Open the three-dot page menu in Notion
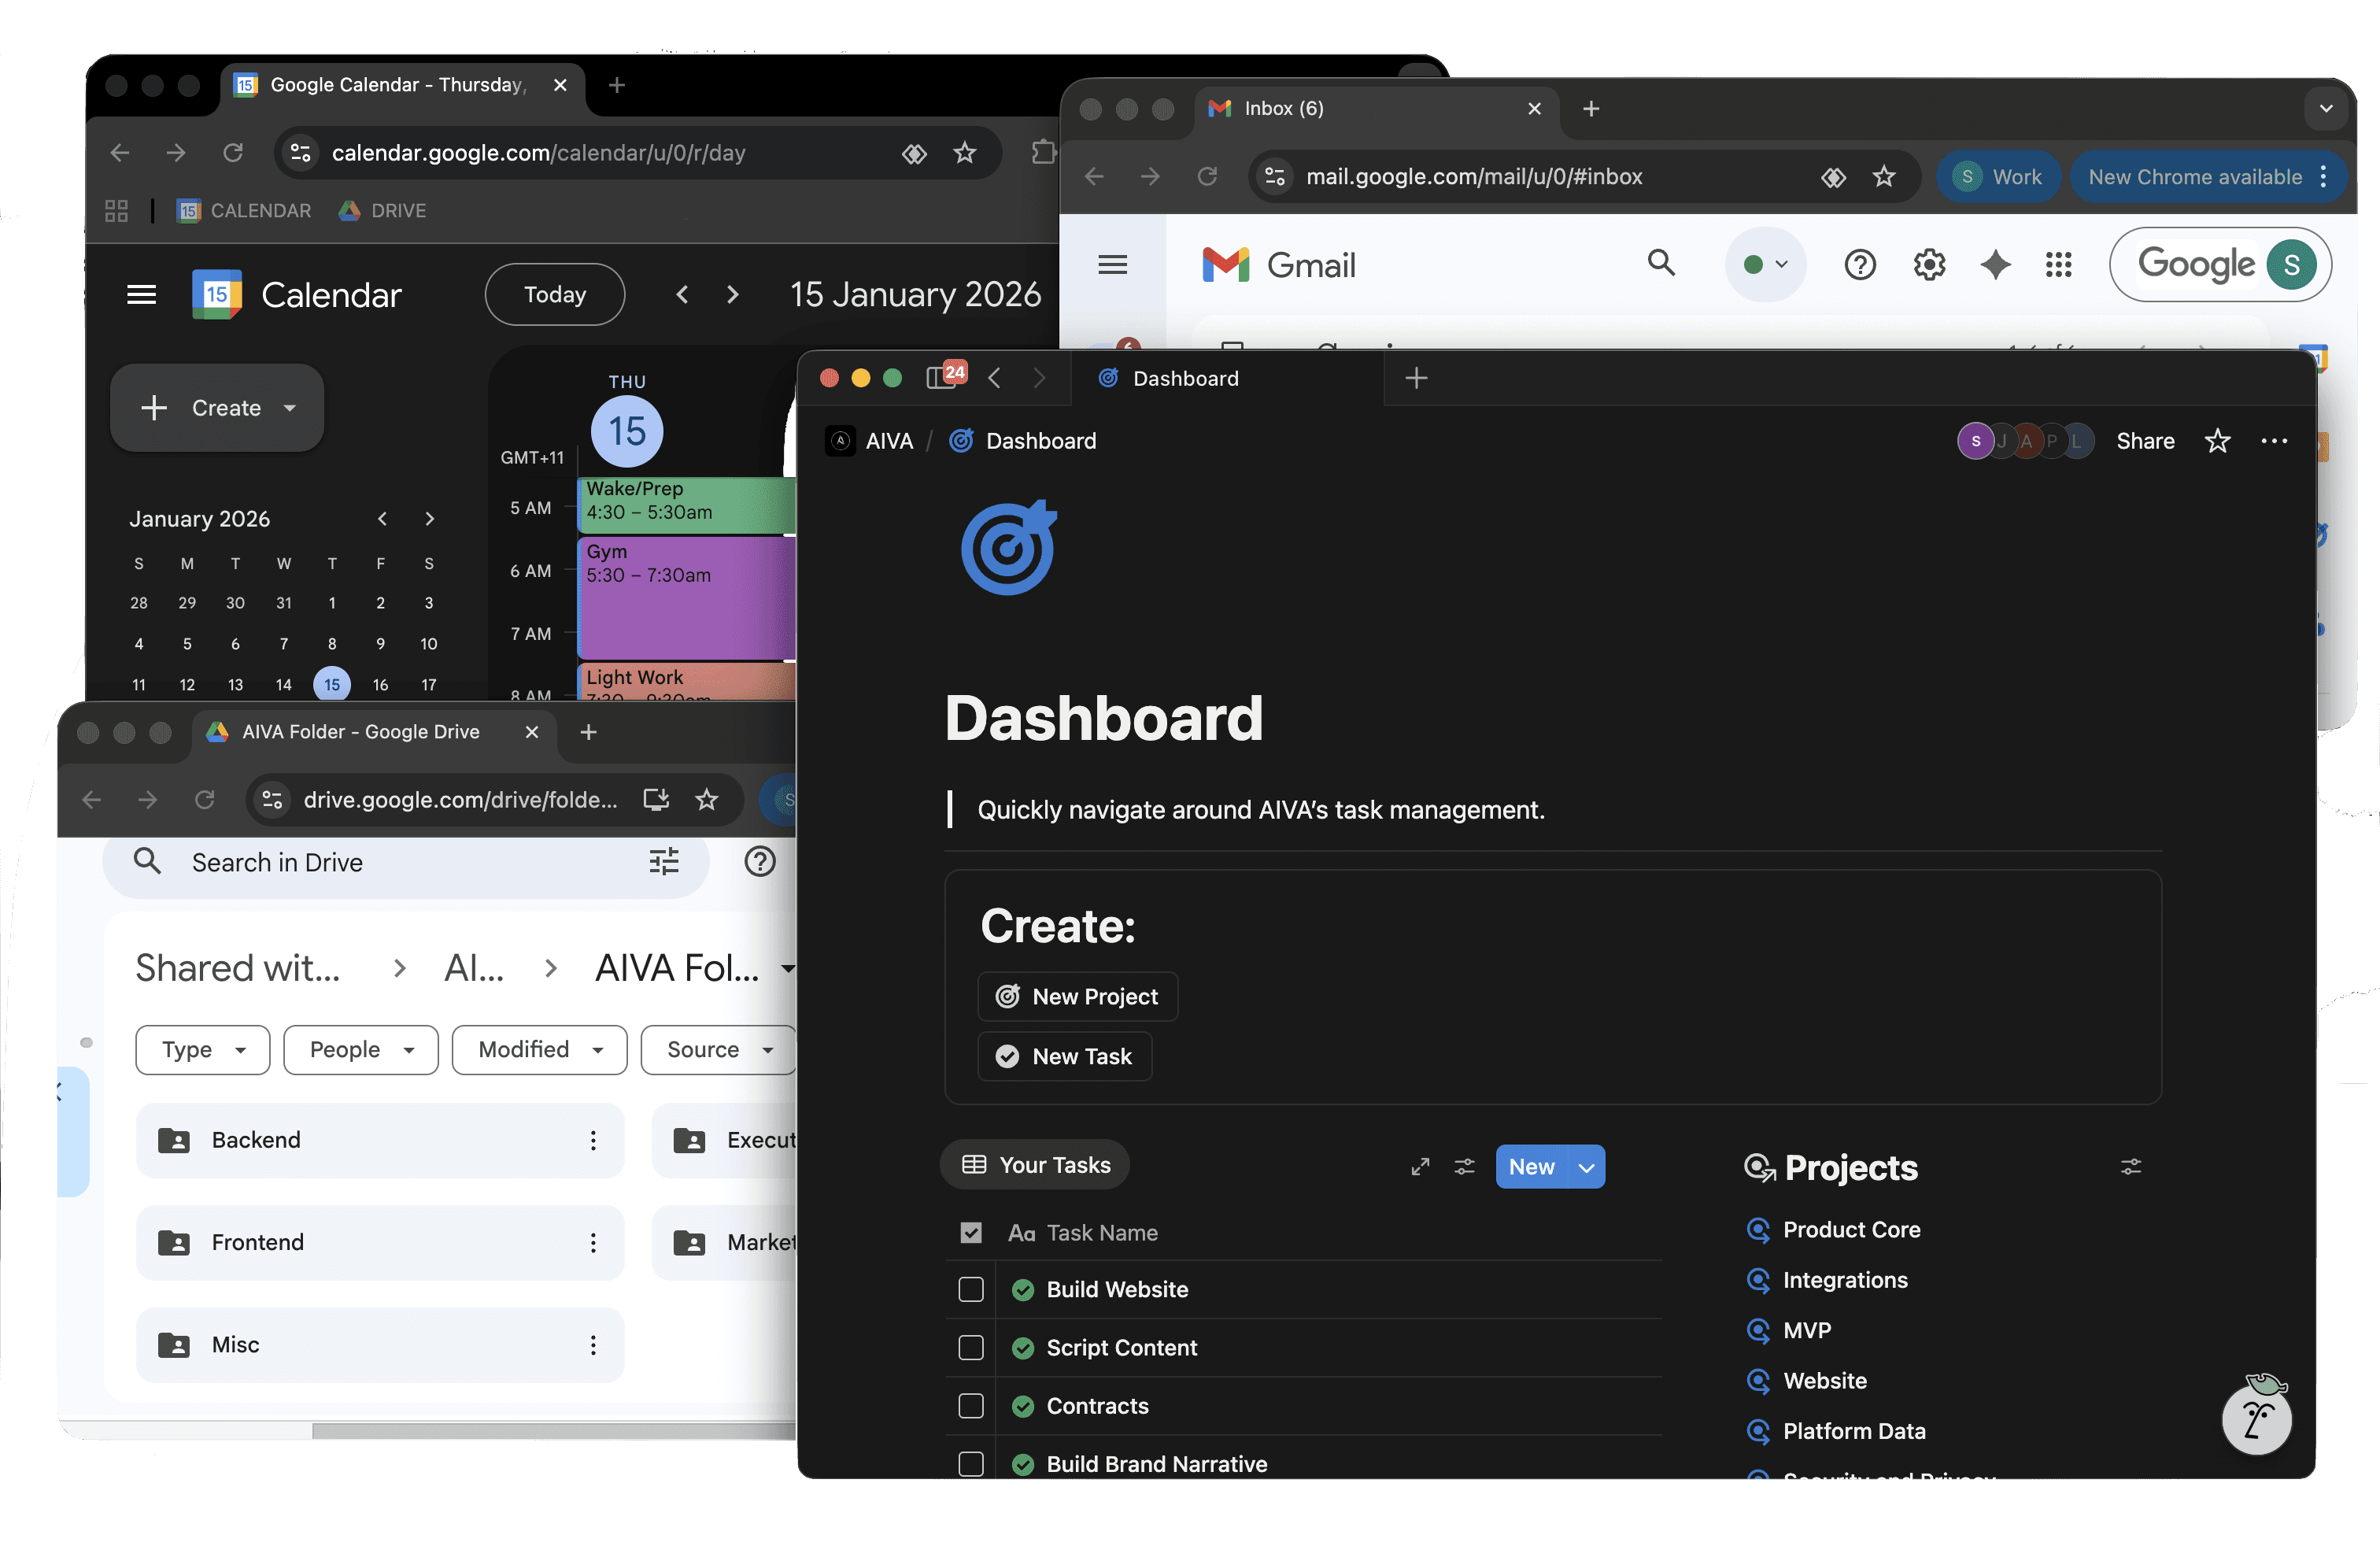 (2273, 441)
